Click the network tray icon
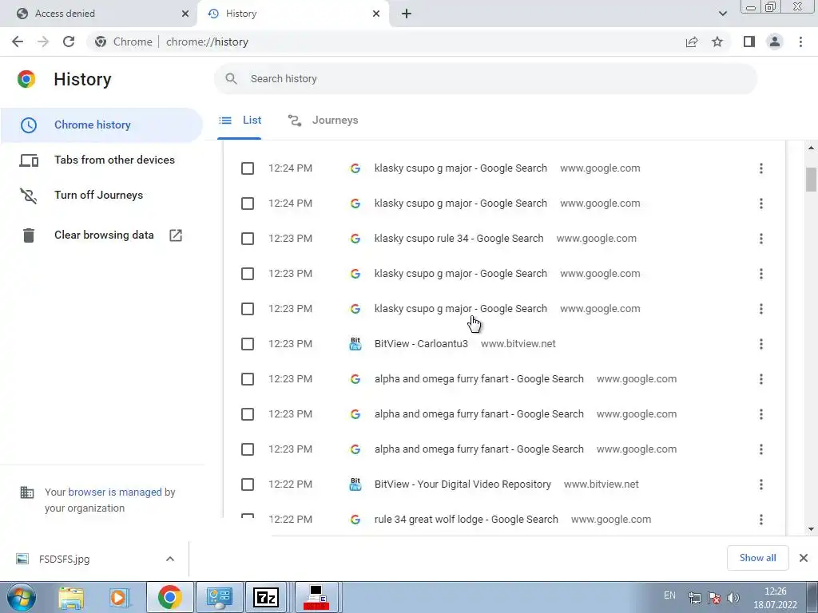This screenshot has height=613, width=818. click(694, 598)
